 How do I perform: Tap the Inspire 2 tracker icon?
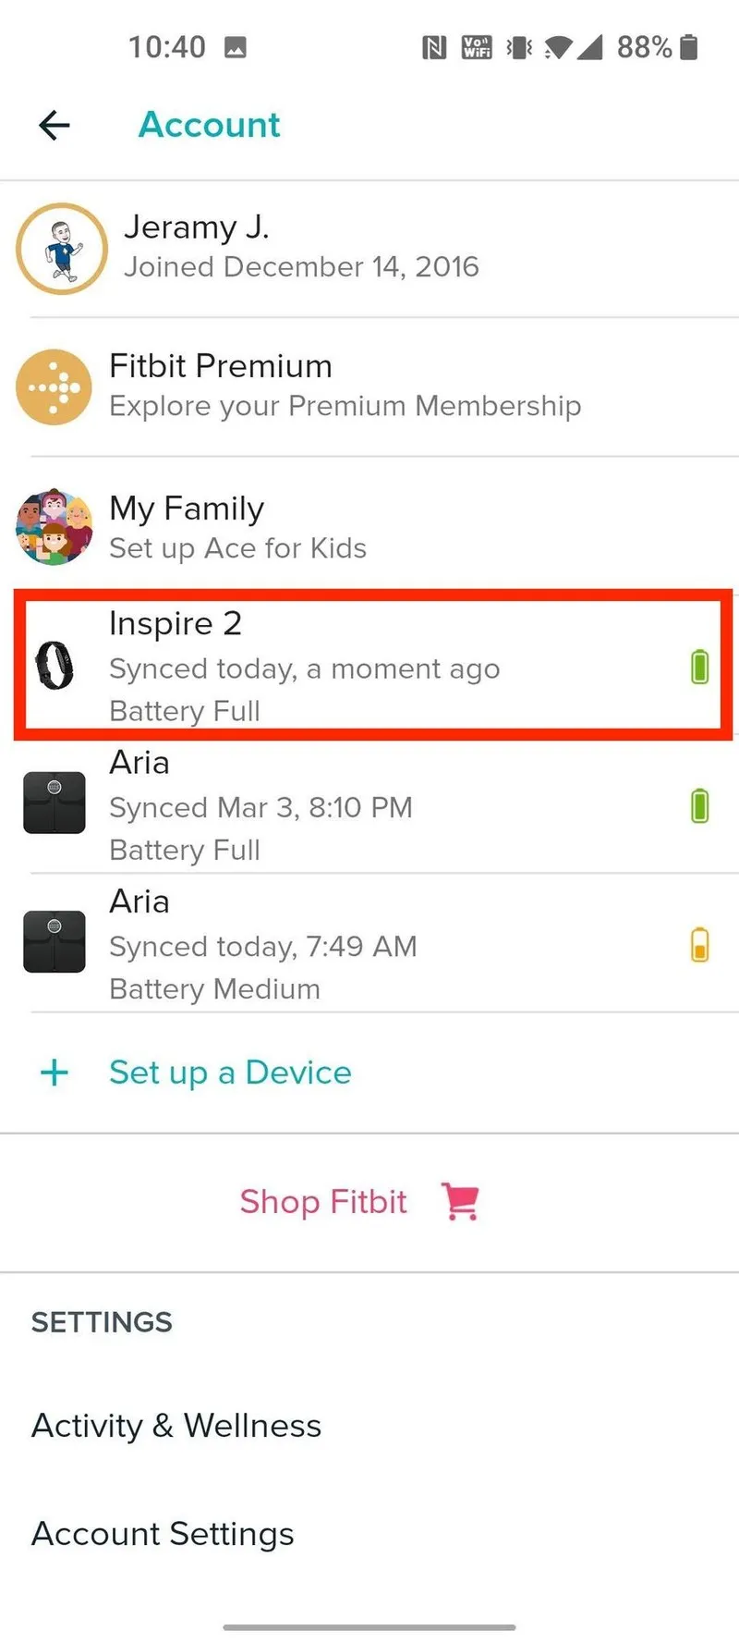(55, 666)
